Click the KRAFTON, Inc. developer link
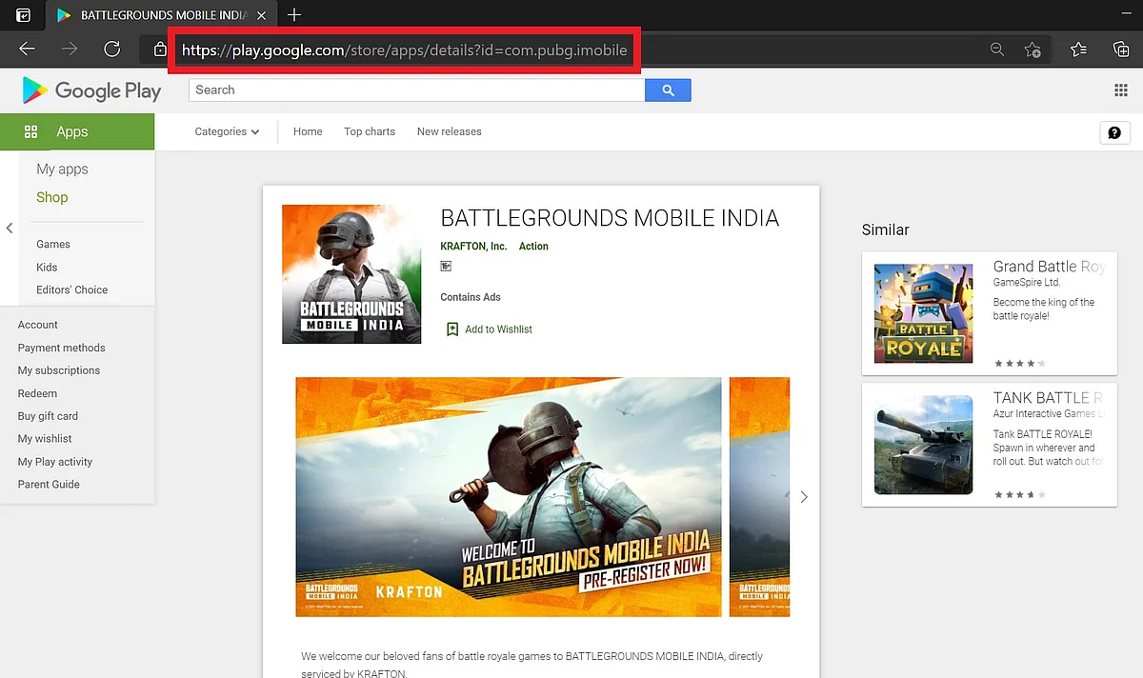Image resolution: width=1143 pixels, height=678 pixels. click(x=473, y=247)
